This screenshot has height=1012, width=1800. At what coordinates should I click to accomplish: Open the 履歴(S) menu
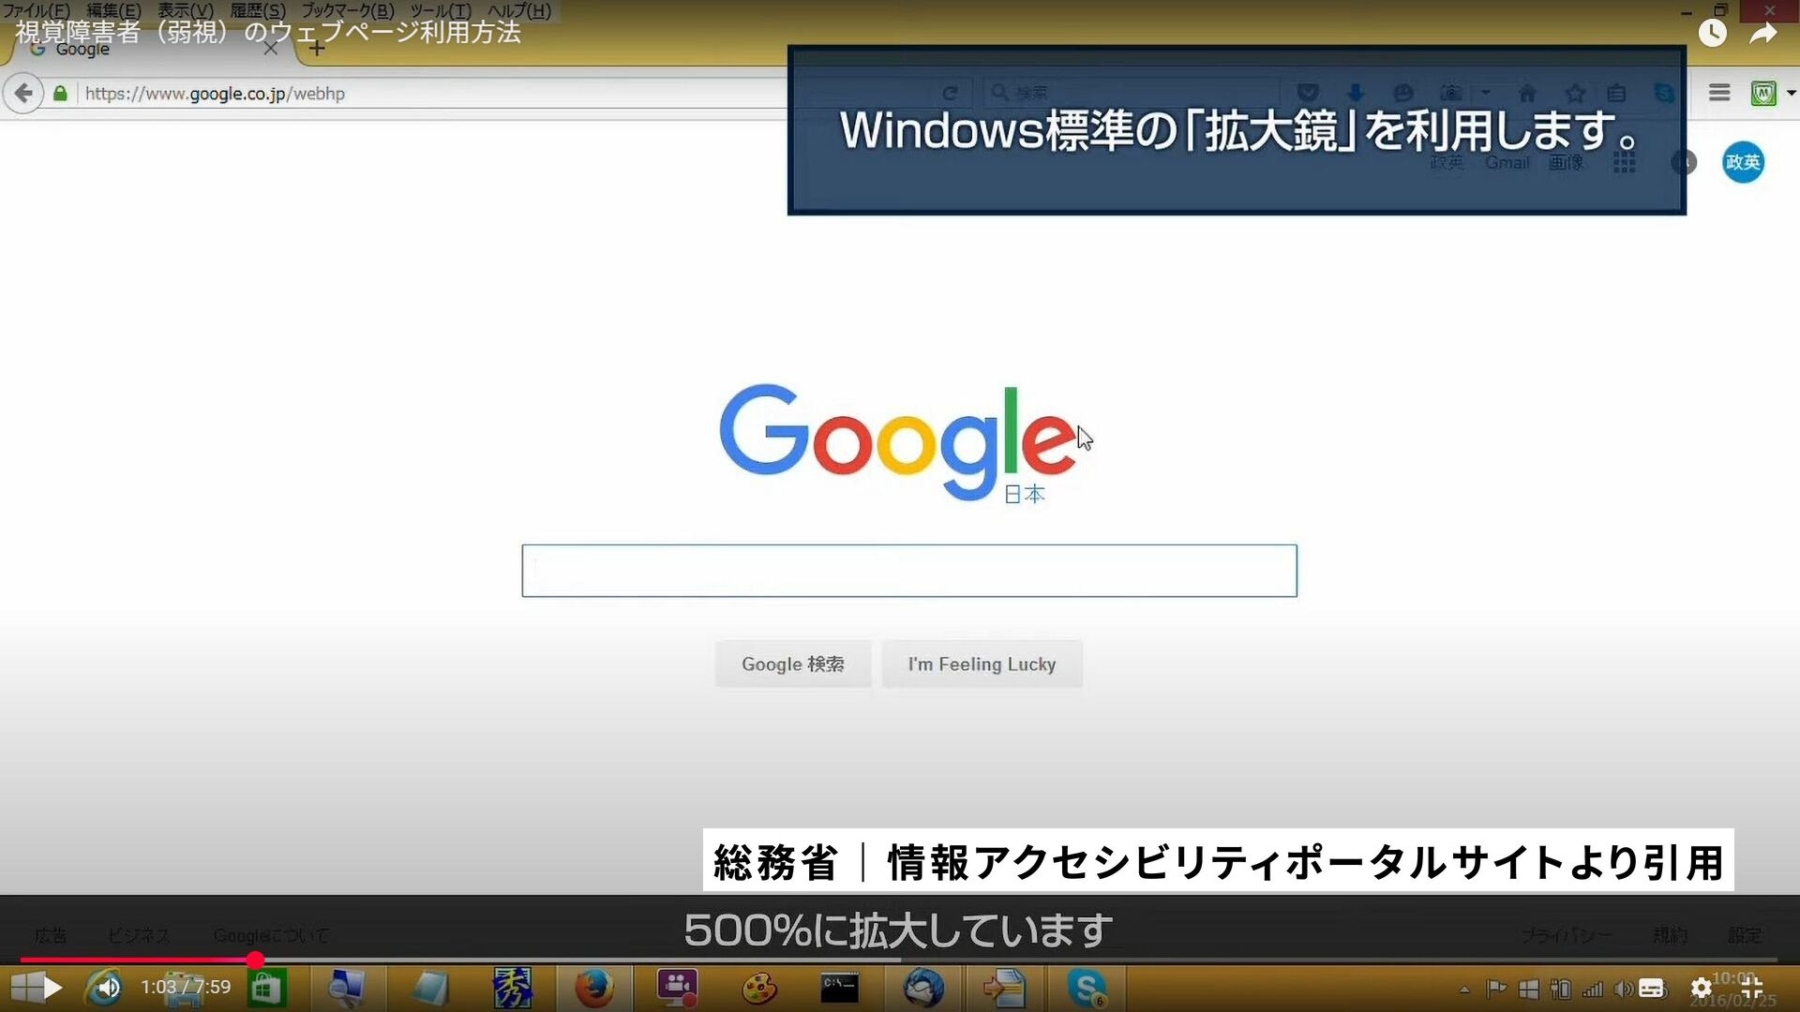tap(258, 11)
